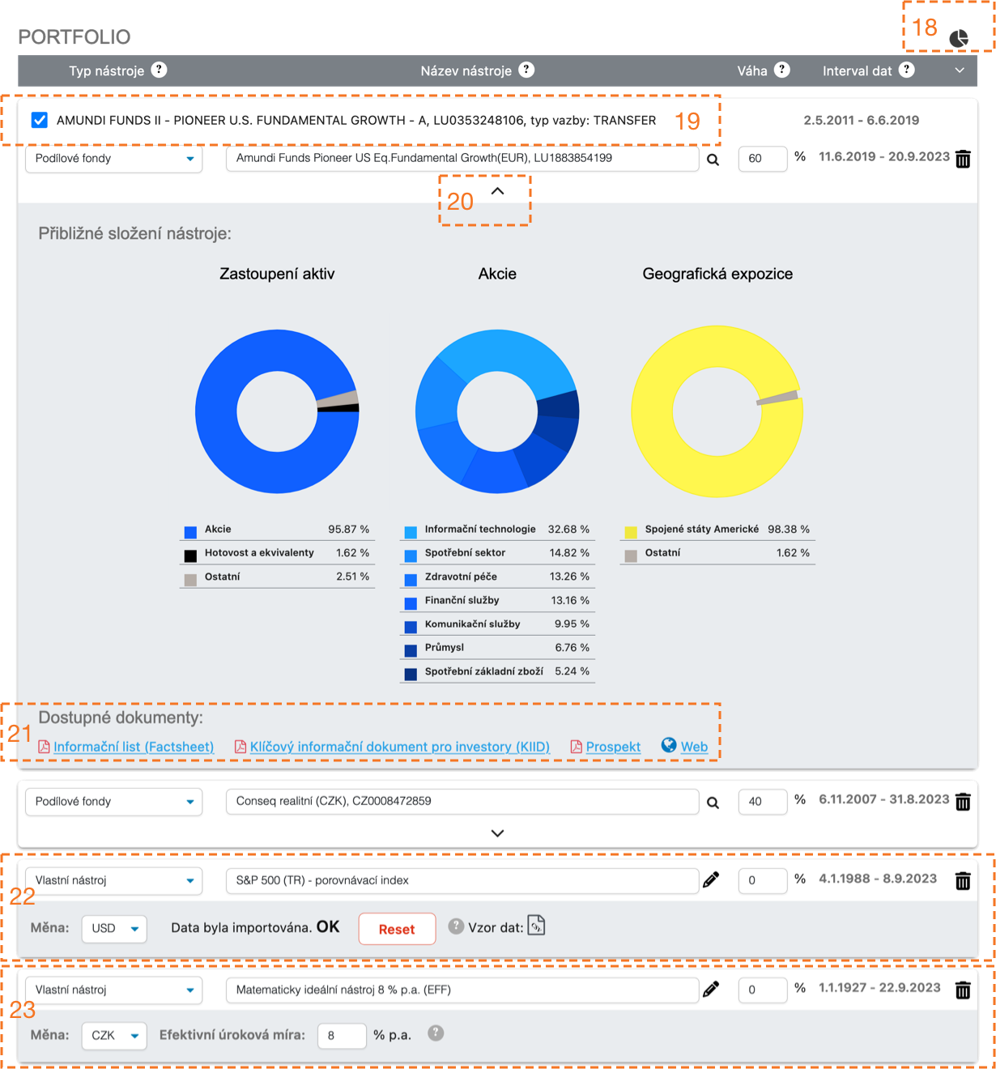
Task: Edit the weight field showing 40
Action: 763,802
